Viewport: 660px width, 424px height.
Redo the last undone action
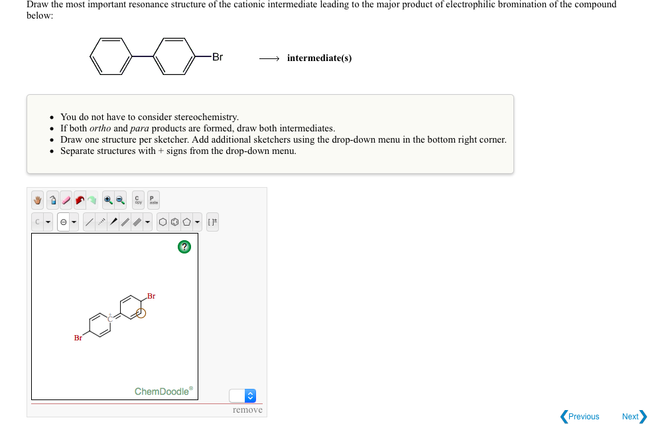92,200
